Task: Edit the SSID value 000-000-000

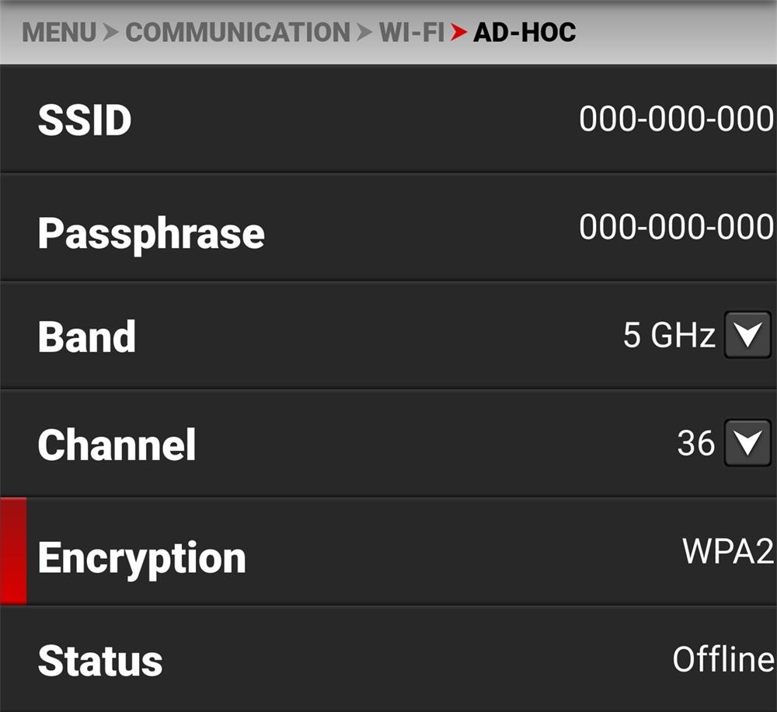Action: tap(675, 120)
